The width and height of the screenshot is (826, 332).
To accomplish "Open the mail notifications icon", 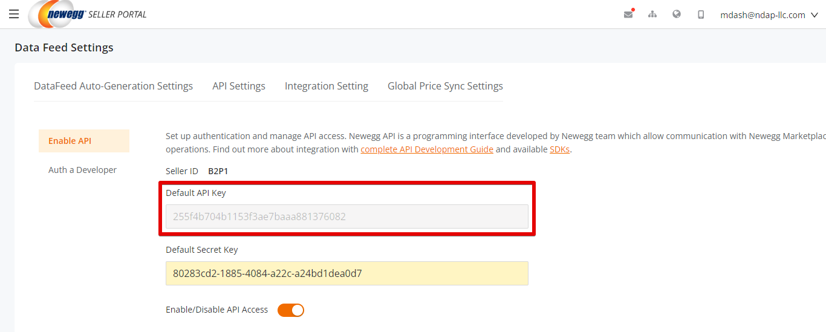I will pos(629,14).
